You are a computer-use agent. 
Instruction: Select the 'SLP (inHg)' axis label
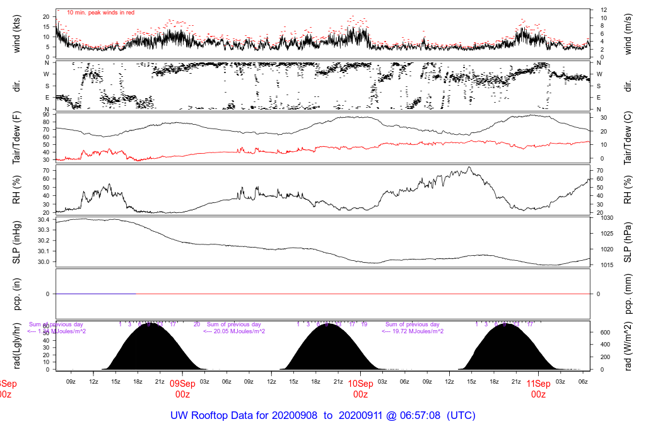click(x=16, y=243)
